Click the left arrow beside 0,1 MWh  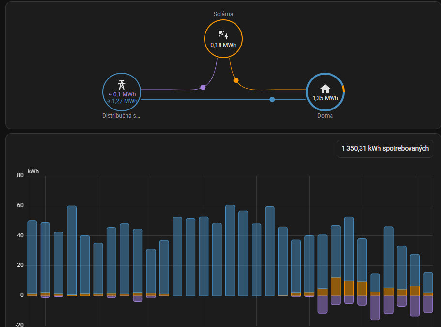coord(110,94)
